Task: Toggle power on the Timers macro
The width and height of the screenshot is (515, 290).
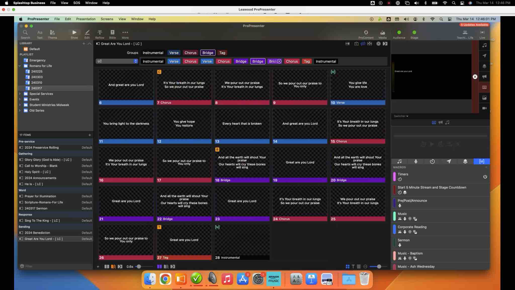Action: click(x=485, y=177)
